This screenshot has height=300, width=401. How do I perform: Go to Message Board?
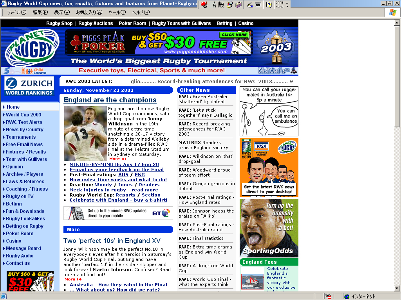[x=23, y=248]
